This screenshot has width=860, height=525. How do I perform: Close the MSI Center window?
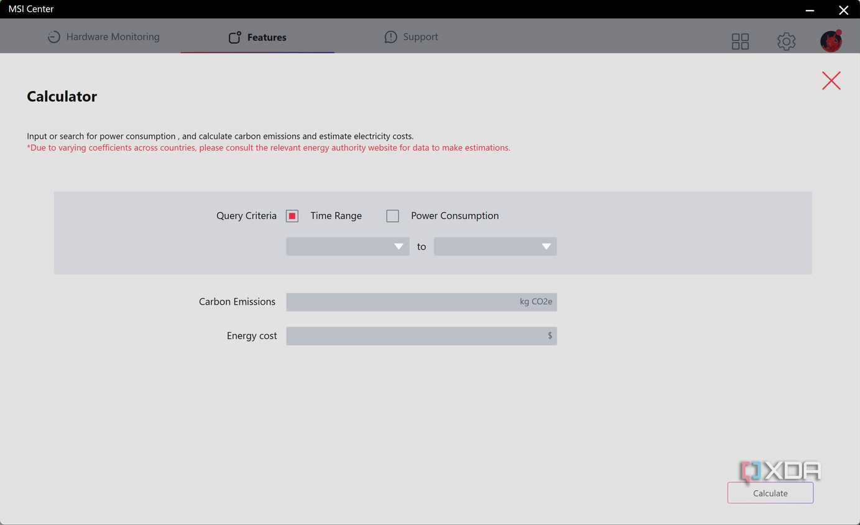(843, 10)
